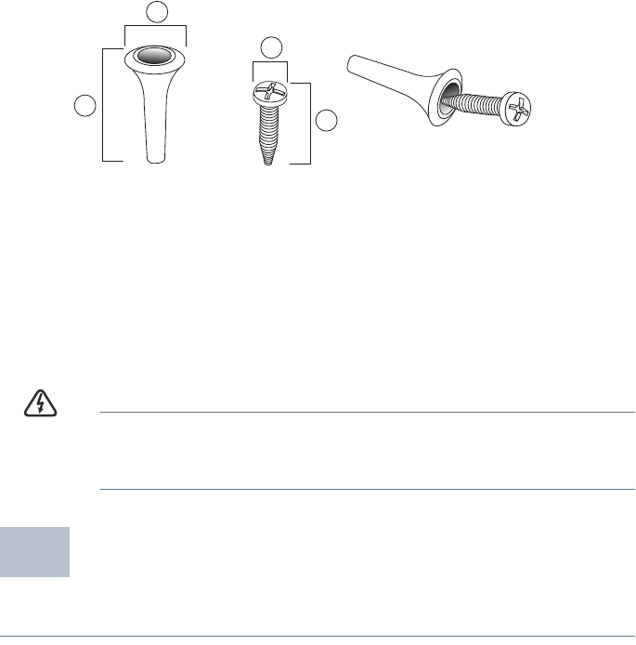Click the upper divider line beside the warning icon
The image size is (636, 645).
368,412
